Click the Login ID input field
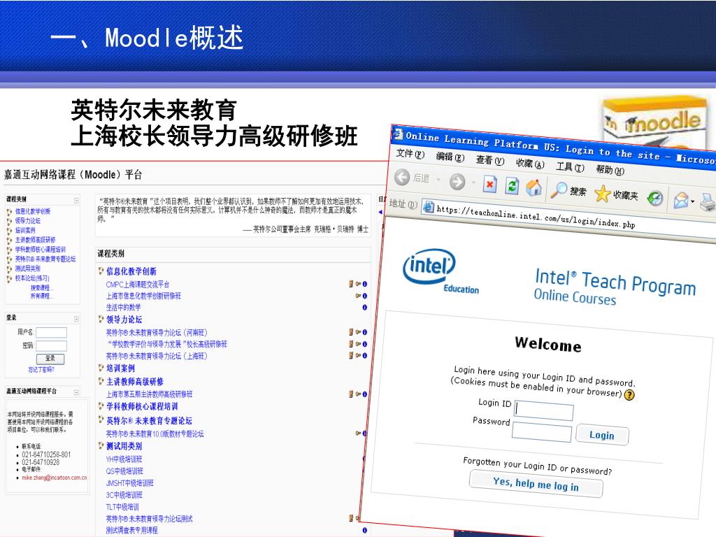 [543, 410]
